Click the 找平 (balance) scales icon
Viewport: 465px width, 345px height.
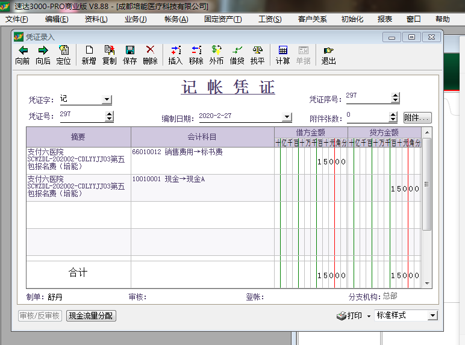click(257, 51)
